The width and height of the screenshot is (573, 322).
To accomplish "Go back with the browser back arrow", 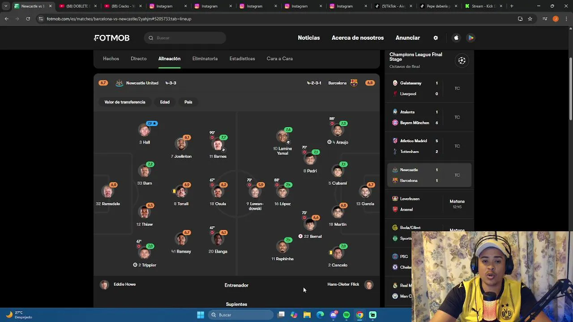I will tap(6, 19).
